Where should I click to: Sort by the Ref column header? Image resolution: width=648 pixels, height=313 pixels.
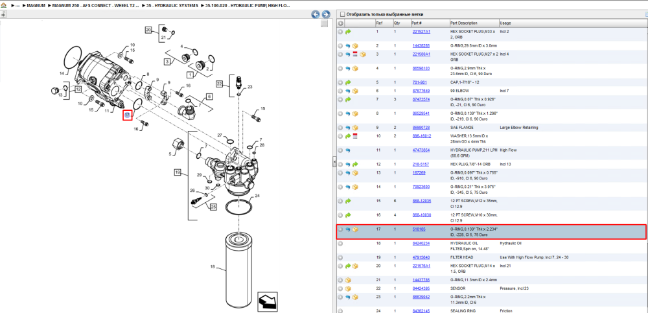coord(379,23)
